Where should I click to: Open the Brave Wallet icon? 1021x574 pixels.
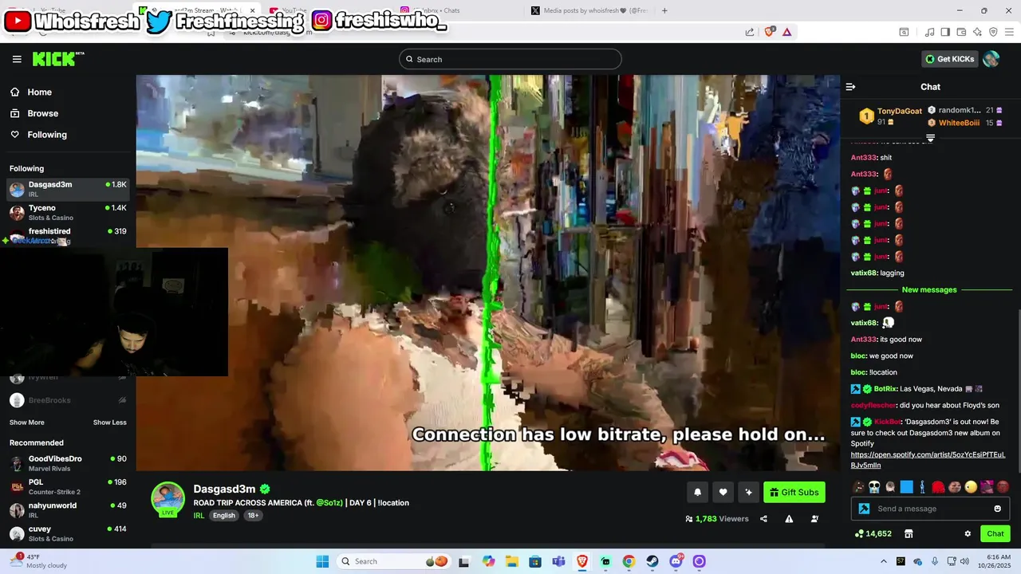(961, 32)
